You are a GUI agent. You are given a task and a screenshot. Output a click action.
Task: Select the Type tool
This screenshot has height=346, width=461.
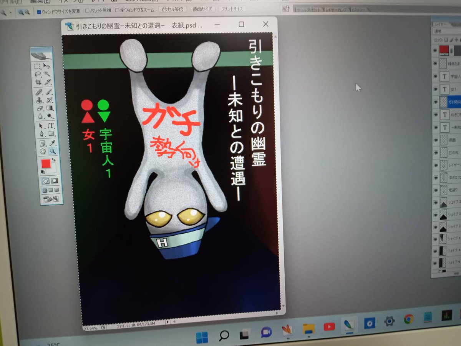(50, 125)
